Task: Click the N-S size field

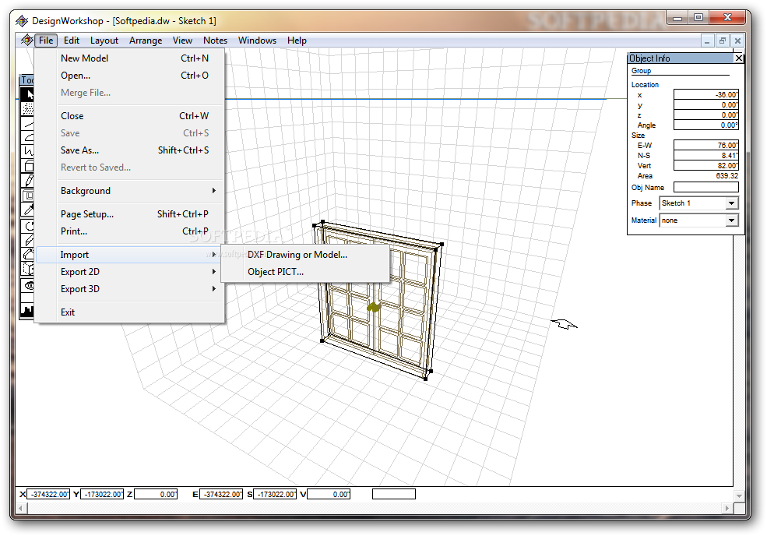Action: tap(705, 156)
